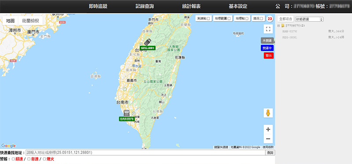Click the 漳州市 map label

click(x=15, y=30)
